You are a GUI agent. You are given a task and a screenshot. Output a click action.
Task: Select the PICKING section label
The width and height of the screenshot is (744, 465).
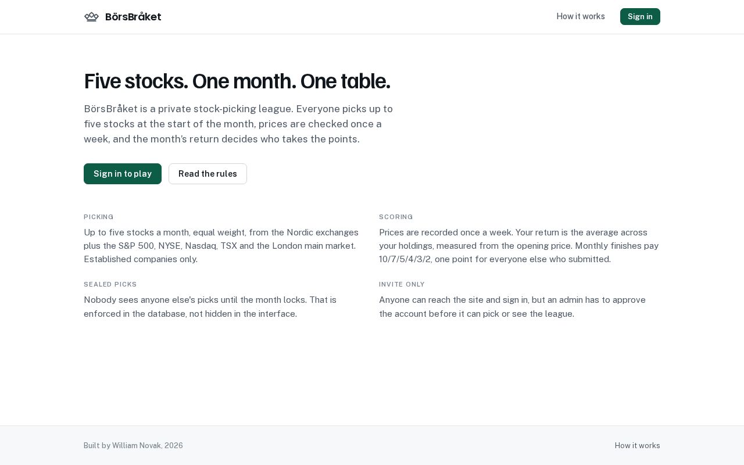tap(99, 217)
